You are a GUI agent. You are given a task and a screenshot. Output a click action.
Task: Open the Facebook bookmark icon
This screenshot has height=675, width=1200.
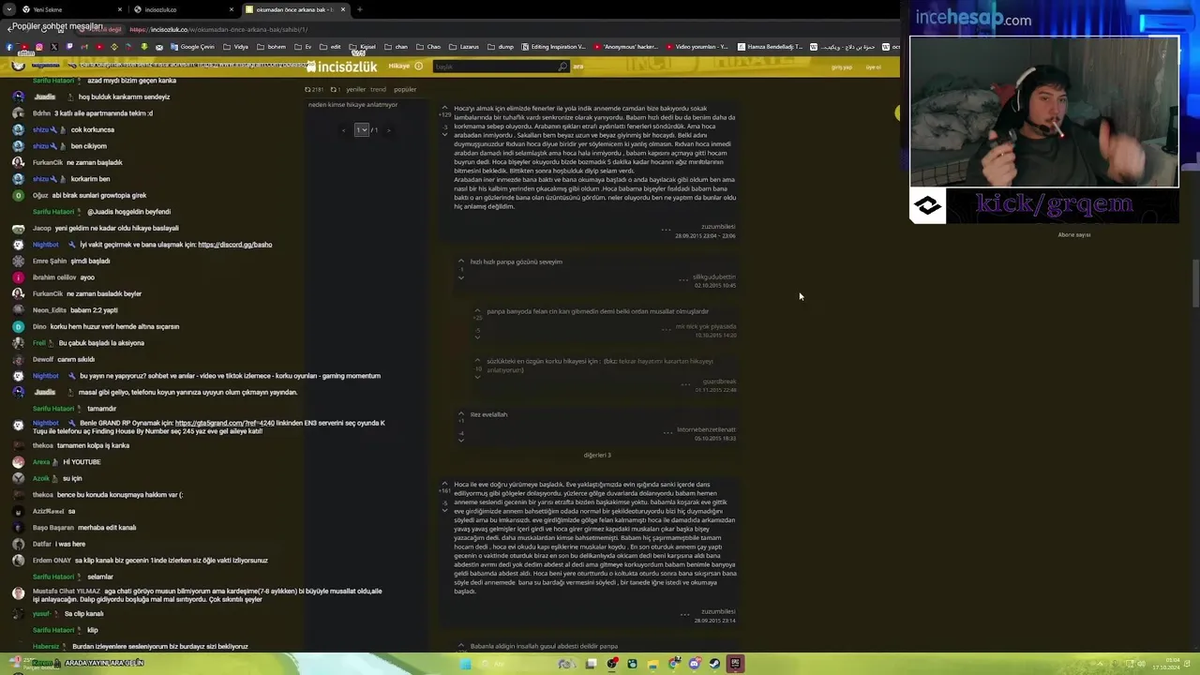(8, 47)
